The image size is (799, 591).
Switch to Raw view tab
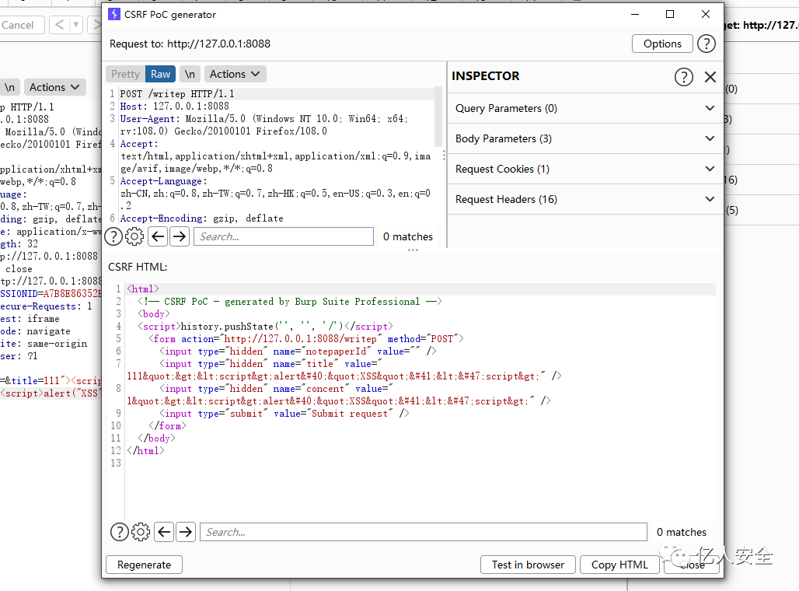coord(161,74)
